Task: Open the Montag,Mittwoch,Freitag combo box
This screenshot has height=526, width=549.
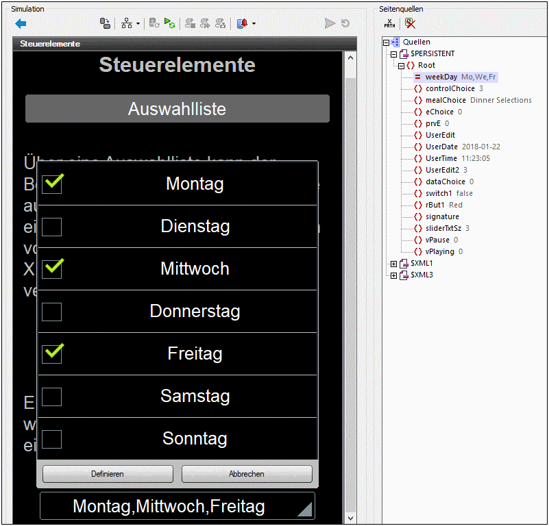Action: pos(178,507)
